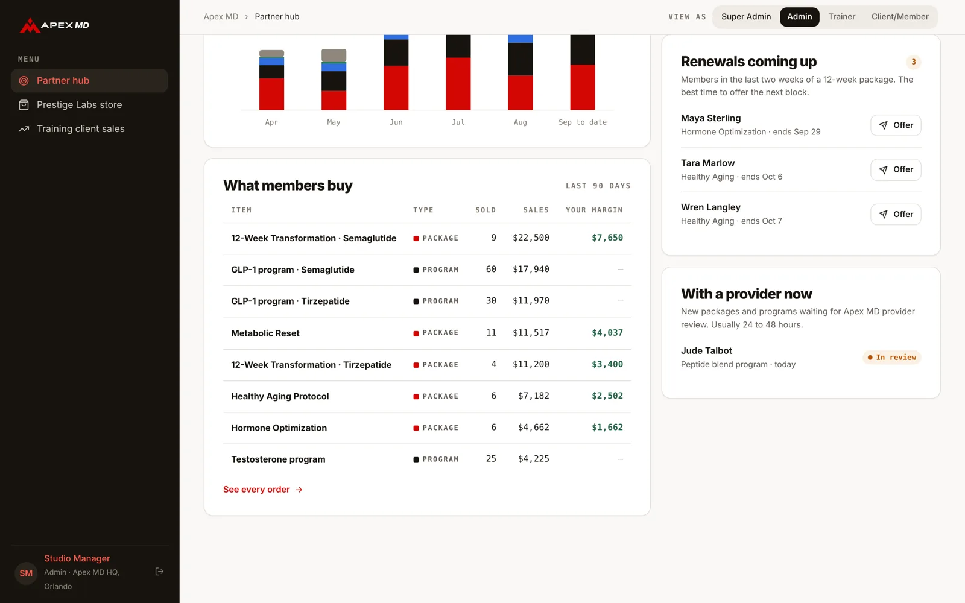The image size is (965, 603).
Task: Click the Apr bar in chart
Action: (271, 80)
